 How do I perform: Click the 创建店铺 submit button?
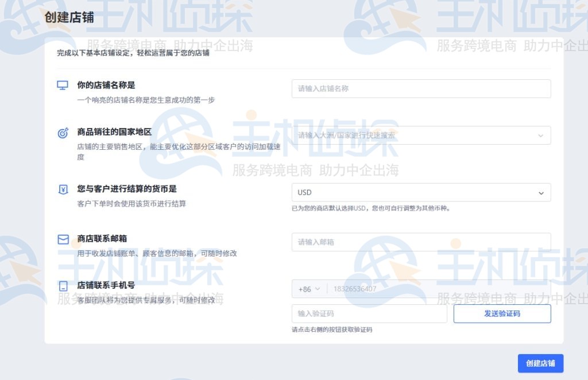click(540, 363)
